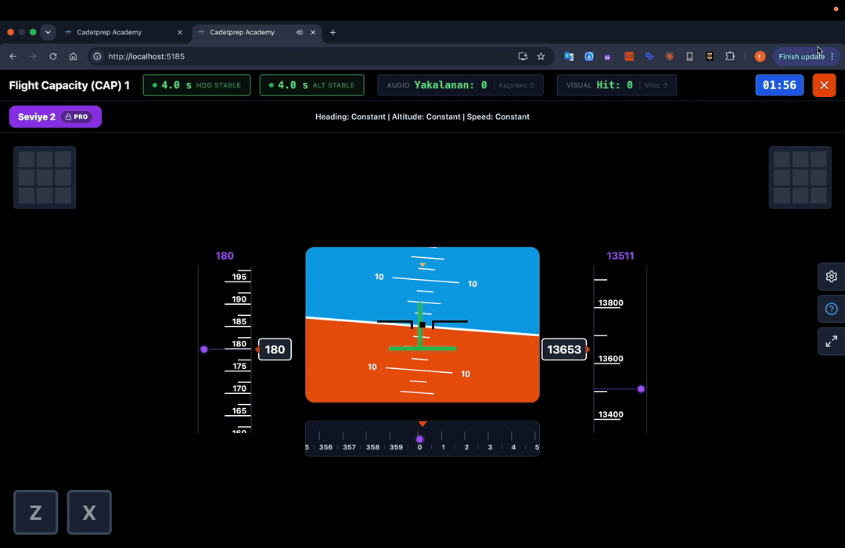Open the Chrome three-dot menu

832,56
